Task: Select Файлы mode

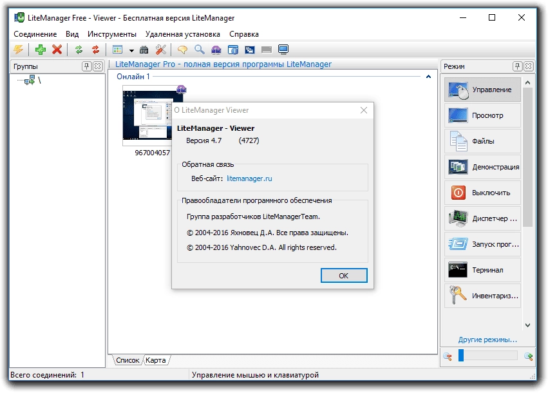Action: click(x=483, y=141)
